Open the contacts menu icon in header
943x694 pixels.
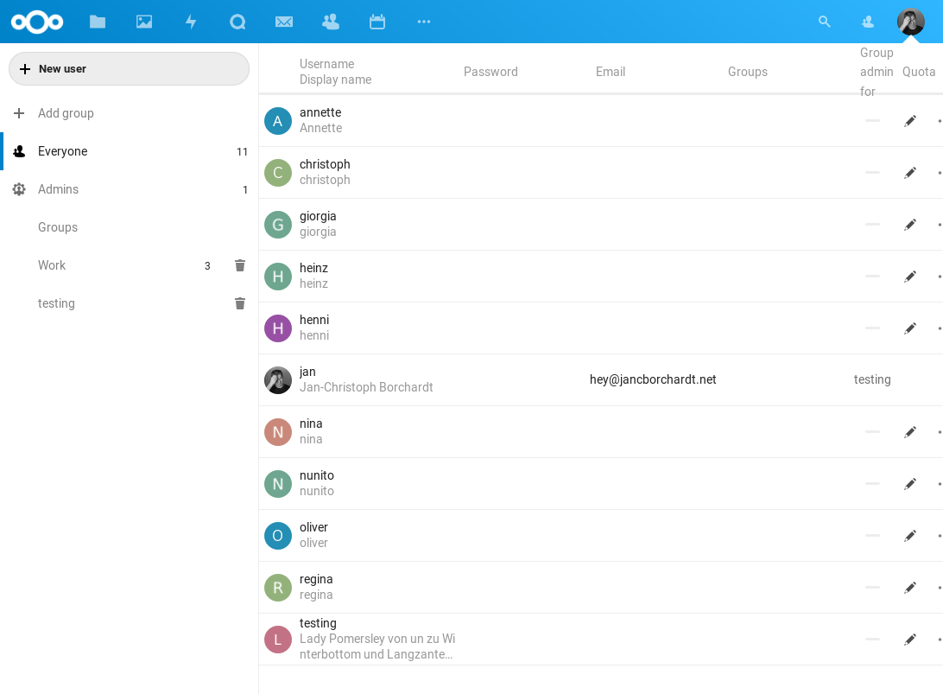tap(868, 22)
